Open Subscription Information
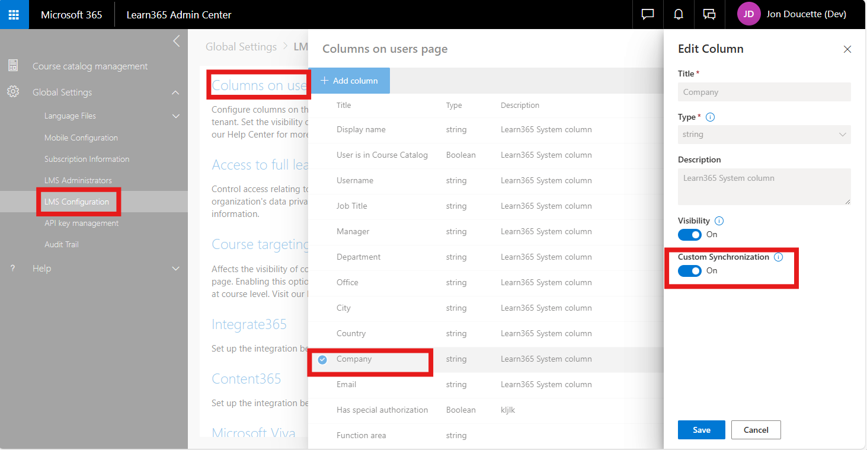 pyautogui.click(x=87, y=159)
